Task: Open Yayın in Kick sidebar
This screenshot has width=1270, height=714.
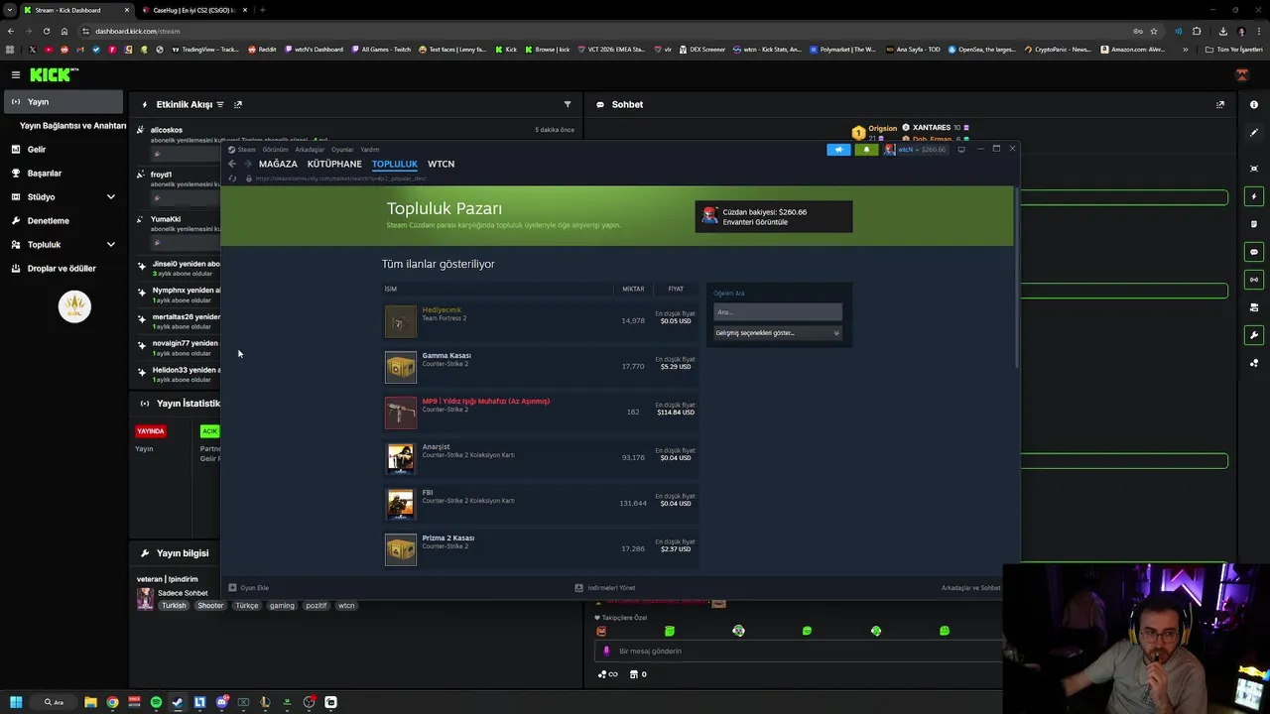Action: click(63, 102)
